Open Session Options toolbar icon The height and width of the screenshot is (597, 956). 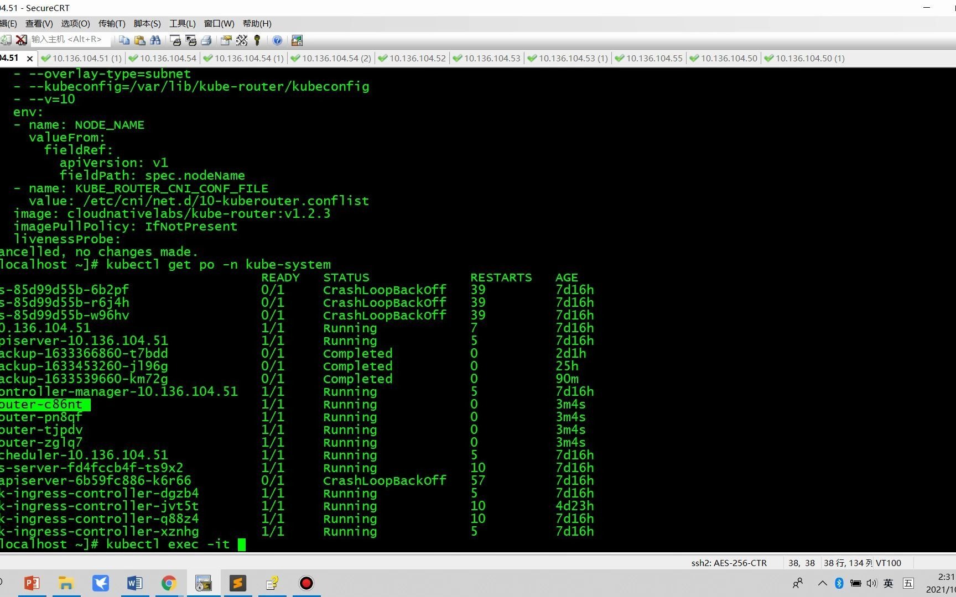(x=226, y=40)
